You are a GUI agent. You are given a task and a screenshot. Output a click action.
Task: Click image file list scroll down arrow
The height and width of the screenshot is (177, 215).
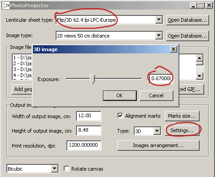coord(200,76)
